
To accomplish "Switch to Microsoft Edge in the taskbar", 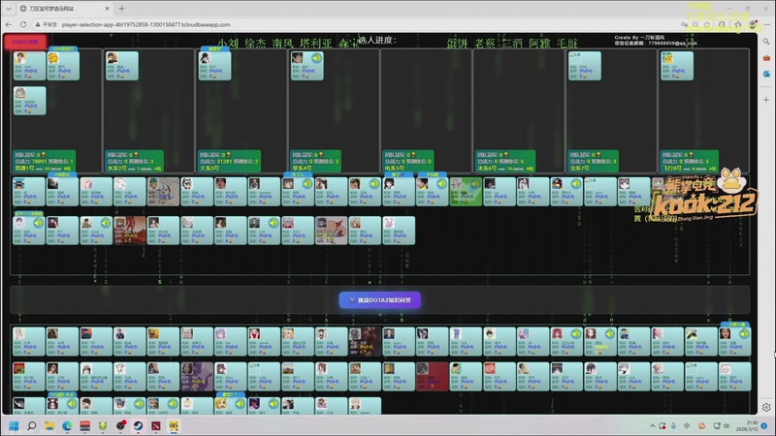I will pyautogui.click(x=67, y=425).
